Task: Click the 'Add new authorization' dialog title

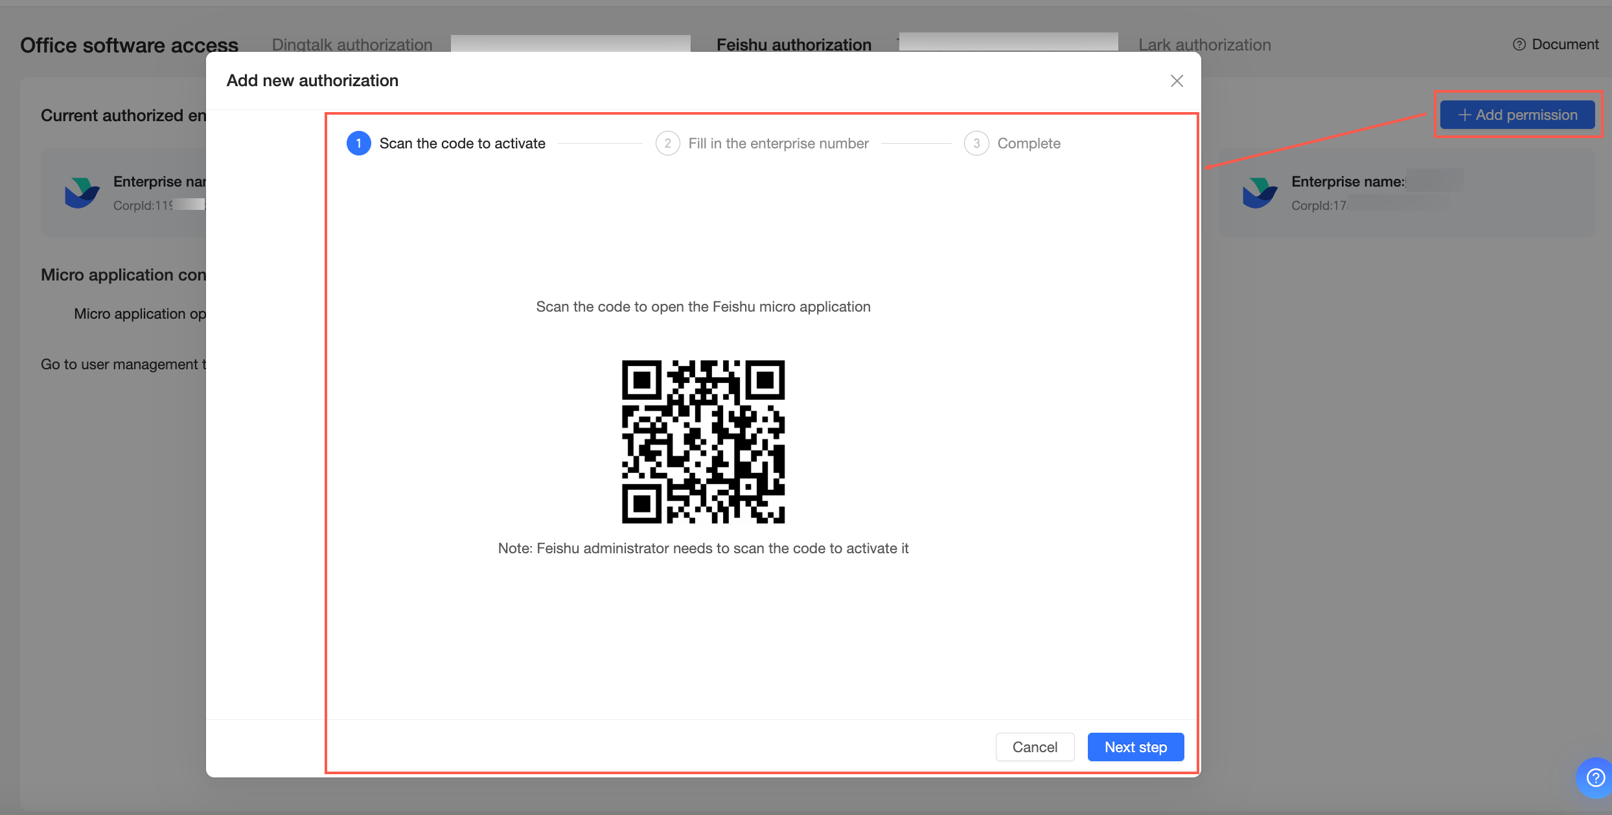Action: click(x=312, y=80)
